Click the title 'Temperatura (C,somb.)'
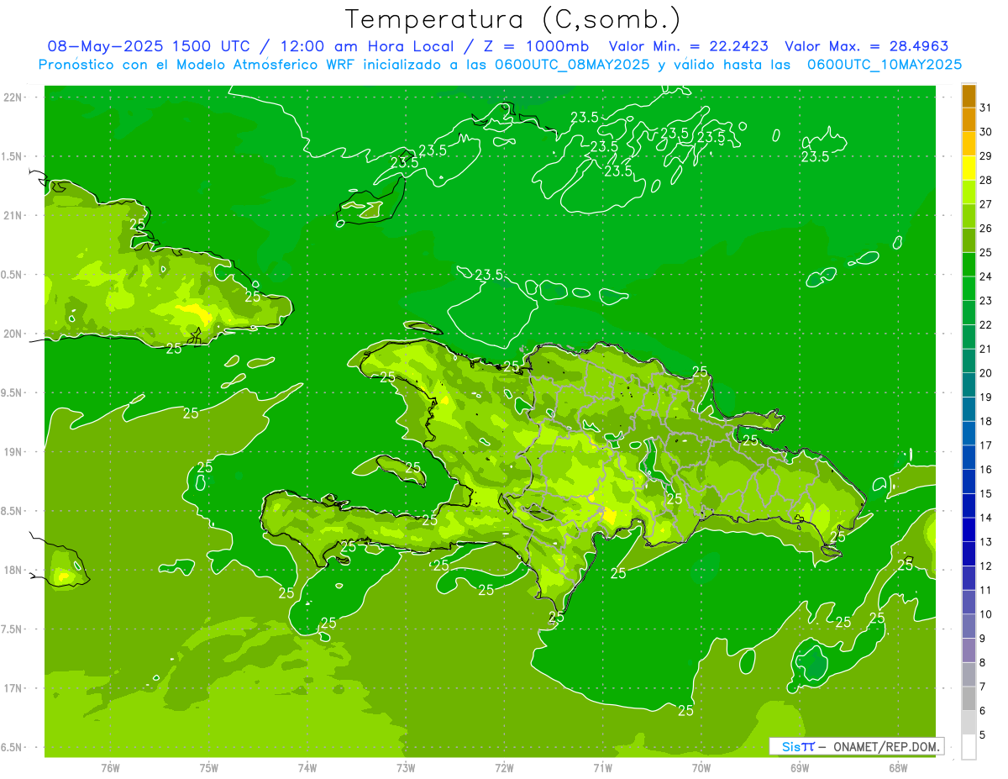The width and height of the screenshot is (1008, 779). click(512, 19)
